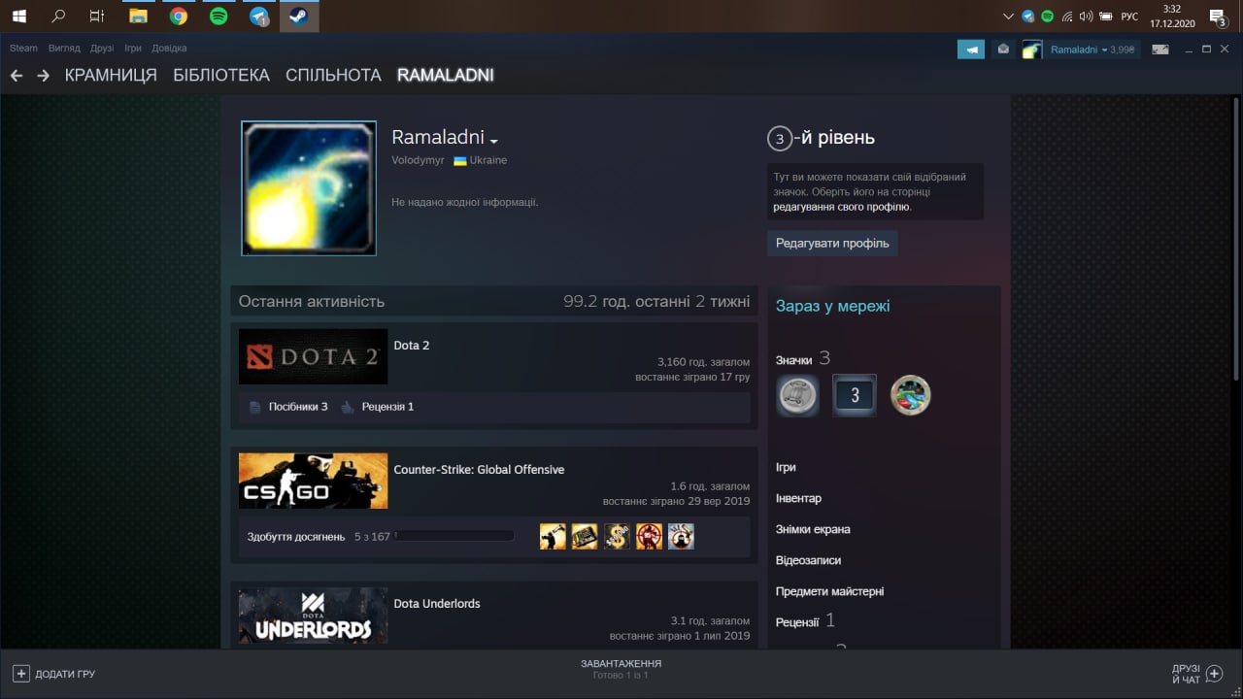Open the first CS:GO achievement icon
Image resolution: width=1243 pixels, height=699 pixels.
pyautogui.click(x=553, y=536)
